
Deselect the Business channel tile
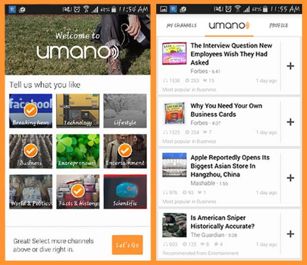pos(31,151)
